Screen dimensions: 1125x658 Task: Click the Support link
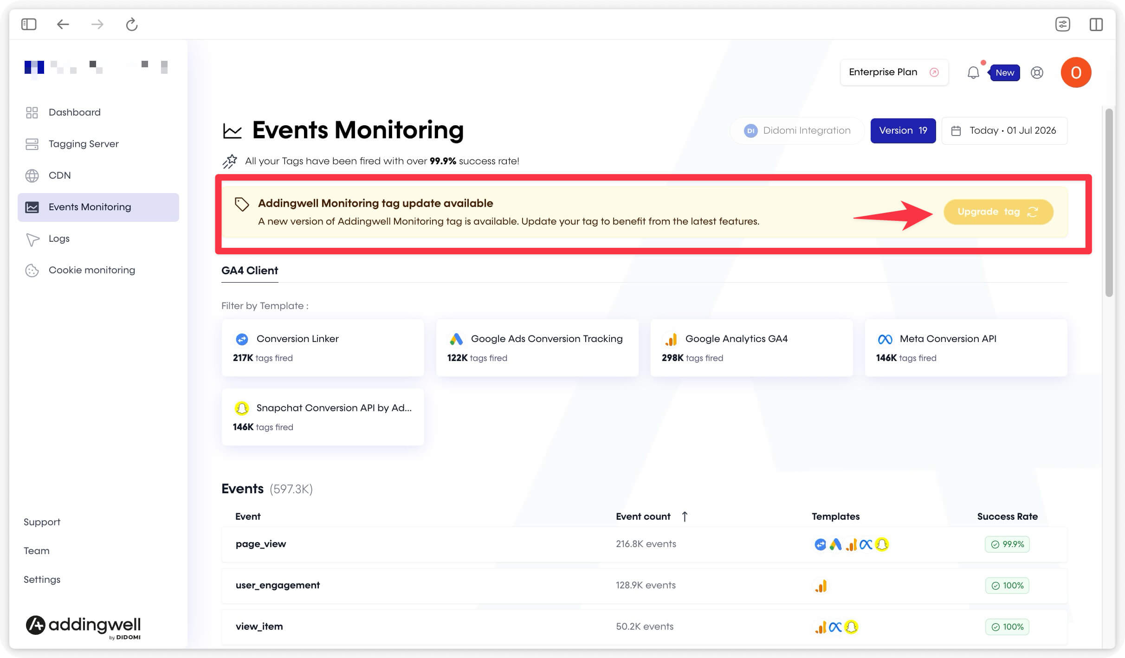[x=42, y=522]
